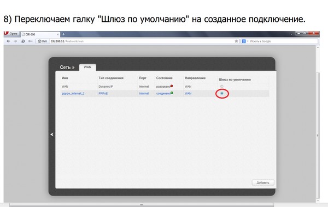
Task: Click the Шлюз по умолчанию header
Action: tap(235, 80)
